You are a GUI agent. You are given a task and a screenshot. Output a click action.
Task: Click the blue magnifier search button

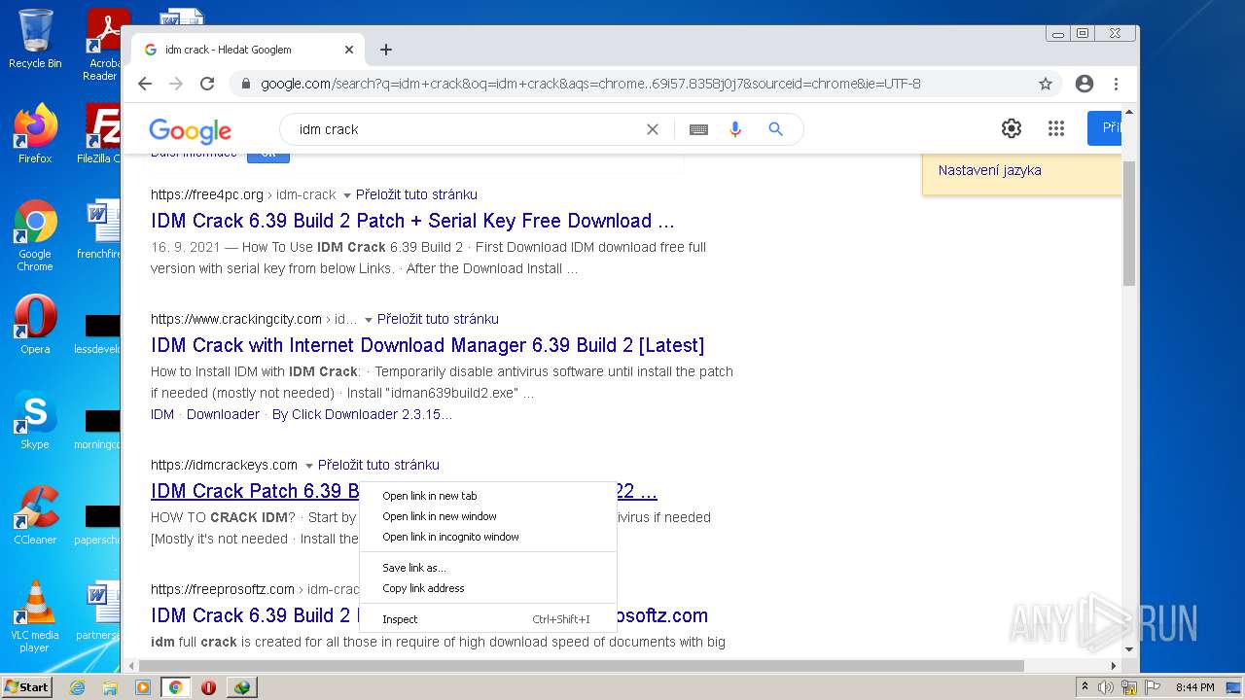tap(775, 129)
